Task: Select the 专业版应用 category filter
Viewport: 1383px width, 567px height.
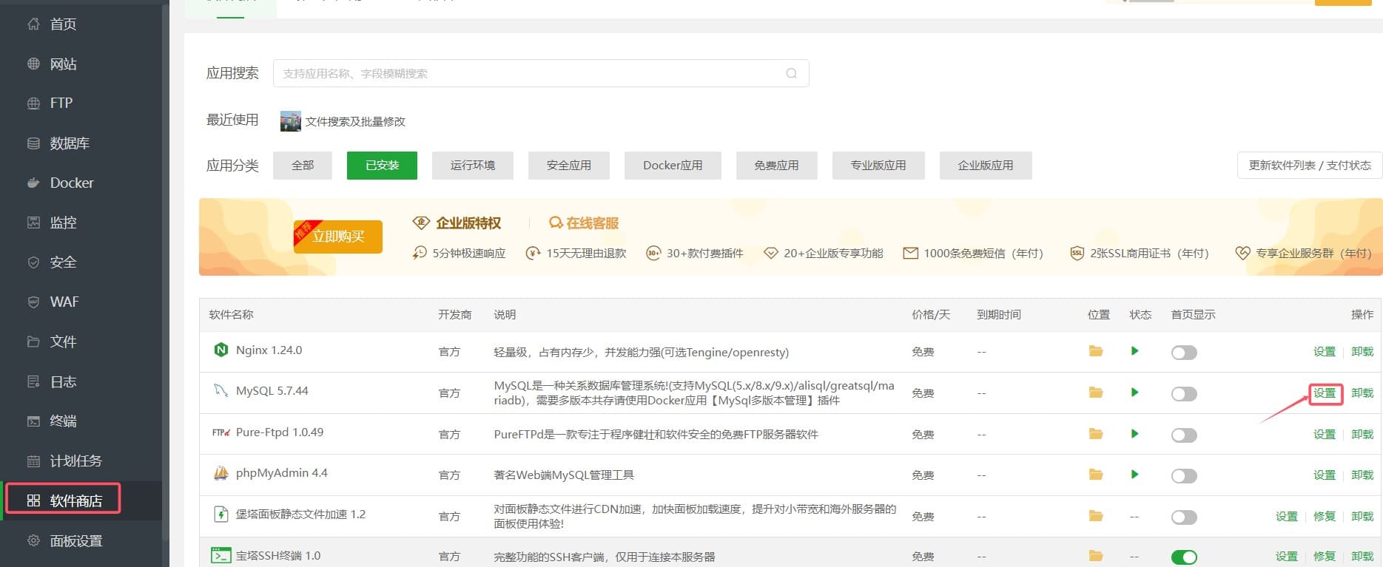Action: [878, 166]
